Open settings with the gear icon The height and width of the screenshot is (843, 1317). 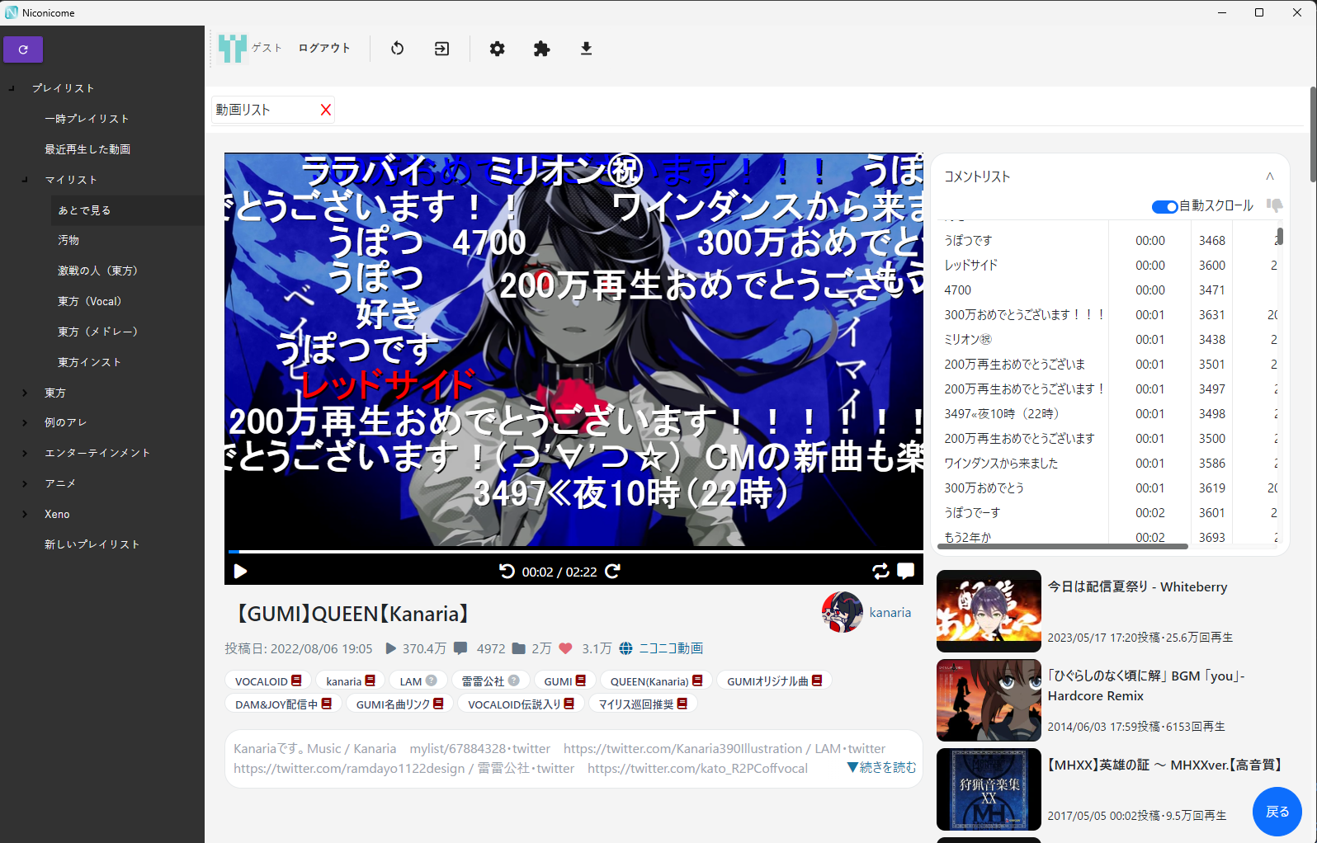tap(497, 49)
